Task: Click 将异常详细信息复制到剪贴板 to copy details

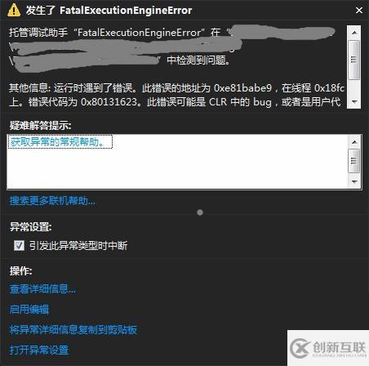Action: coord(73,330)
